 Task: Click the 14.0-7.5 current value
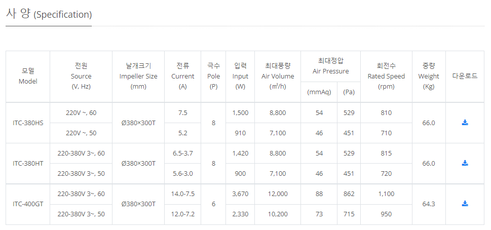tap(182, 194)
